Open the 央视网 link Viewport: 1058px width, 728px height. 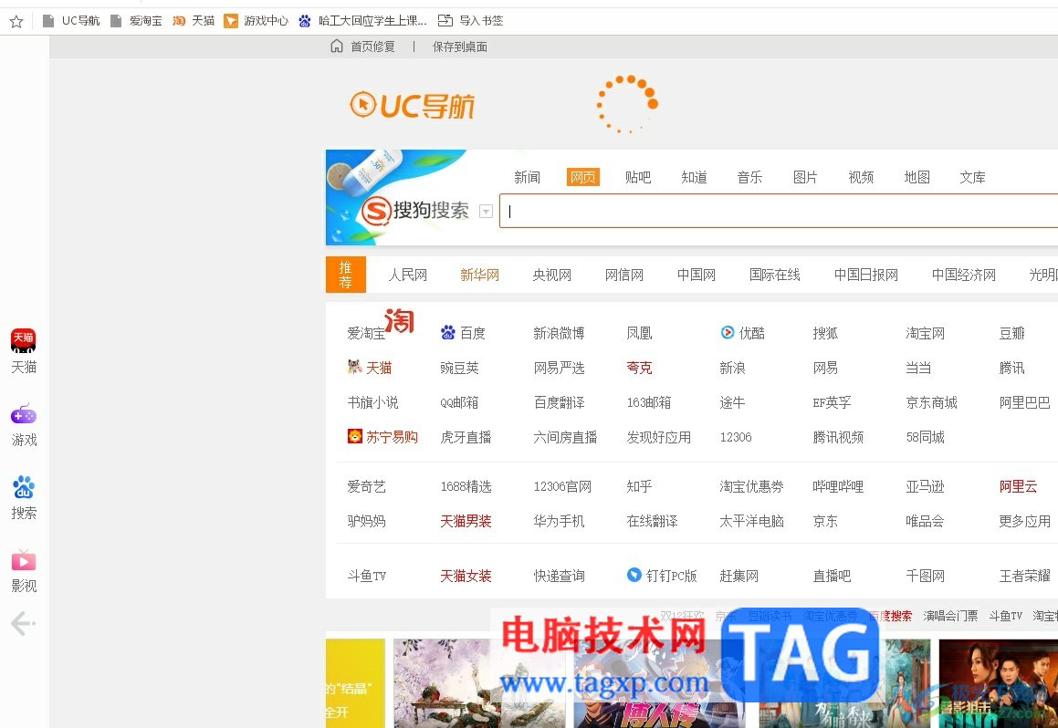pos(552,275)
